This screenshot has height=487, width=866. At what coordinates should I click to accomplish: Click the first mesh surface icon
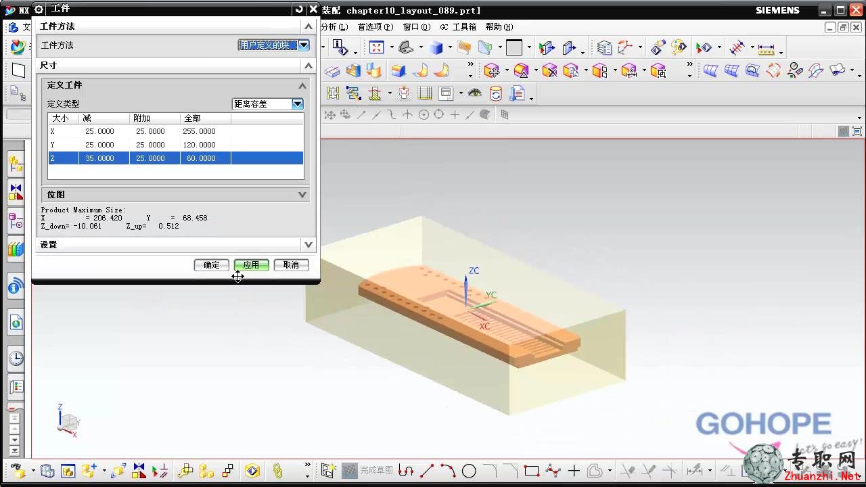tap(710, 70)
